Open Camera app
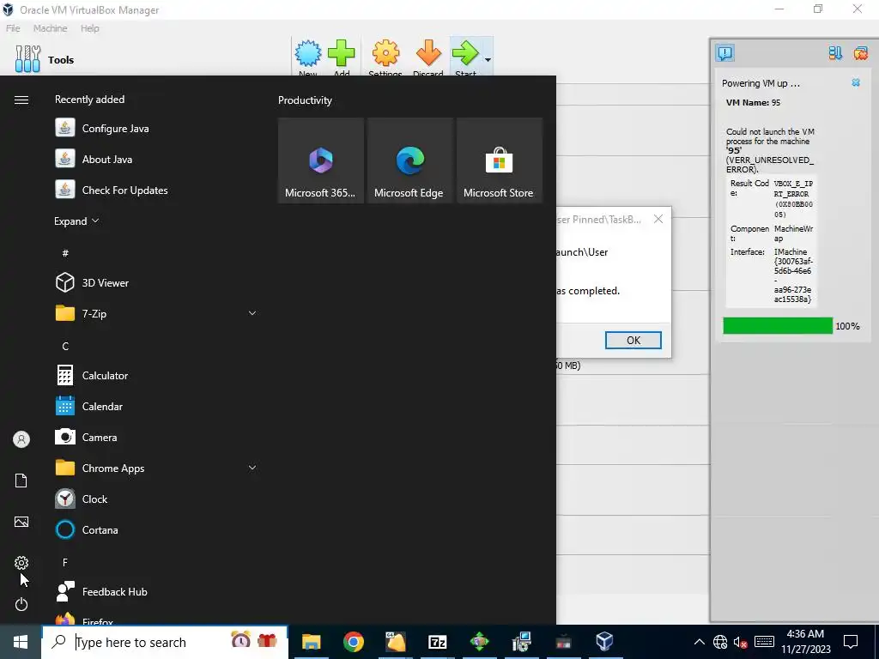Viewport: 879px width, 659px height. (156, 437)
